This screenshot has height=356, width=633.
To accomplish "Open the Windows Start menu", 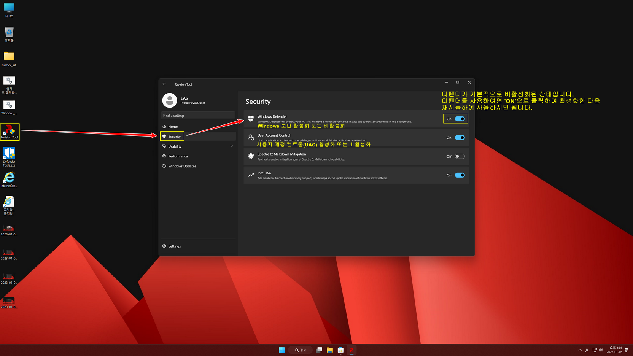I will (282, 350).
